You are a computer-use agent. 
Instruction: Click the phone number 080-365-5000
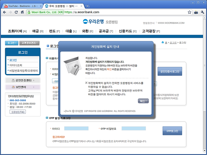(18, 100)
